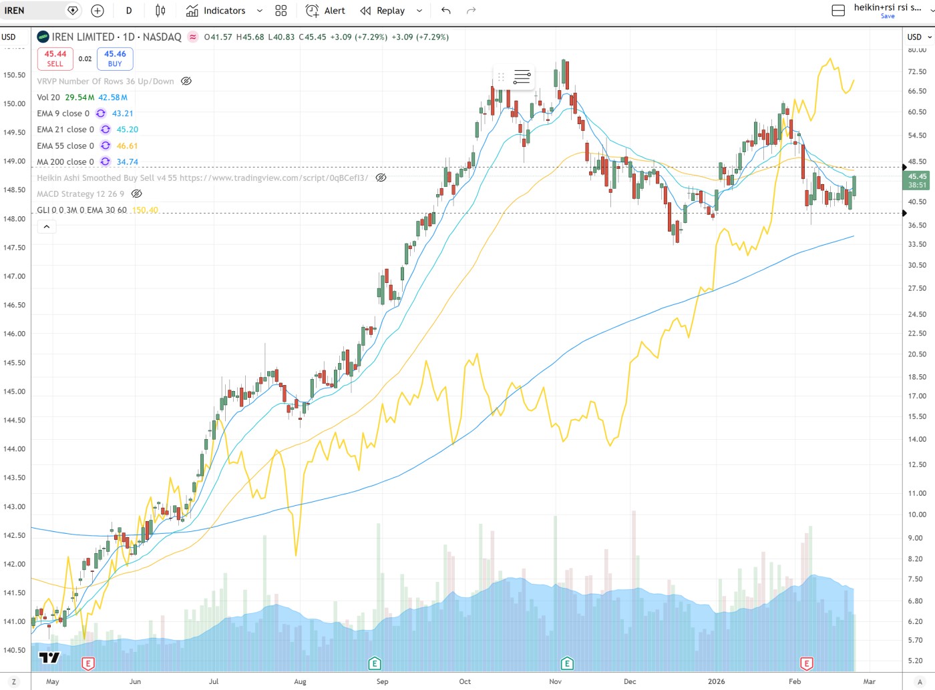Click the undo arrow in the toolbar

coord(446,11)
